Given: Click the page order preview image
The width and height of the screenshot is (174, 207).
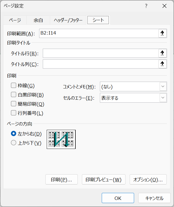Looking at the screenshot, I should click(x=61, y=139).
